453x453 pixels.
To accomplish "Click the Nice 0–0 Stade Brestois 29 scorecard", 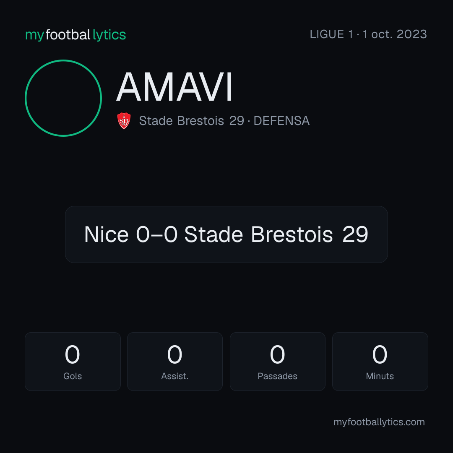I will (x=226, y=234).
